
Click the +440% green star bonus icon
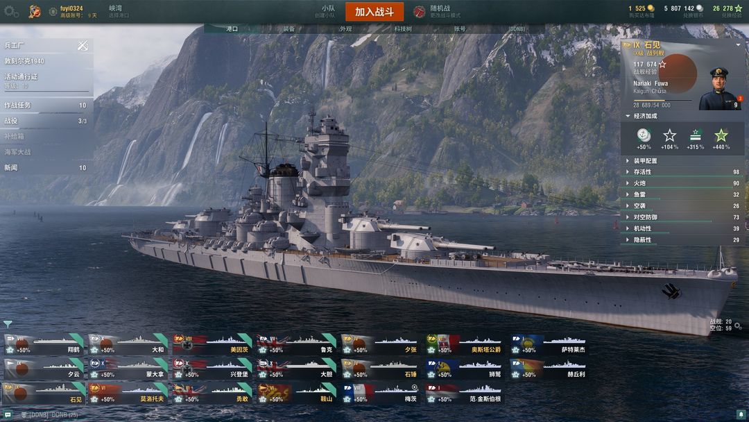[721, 135]
